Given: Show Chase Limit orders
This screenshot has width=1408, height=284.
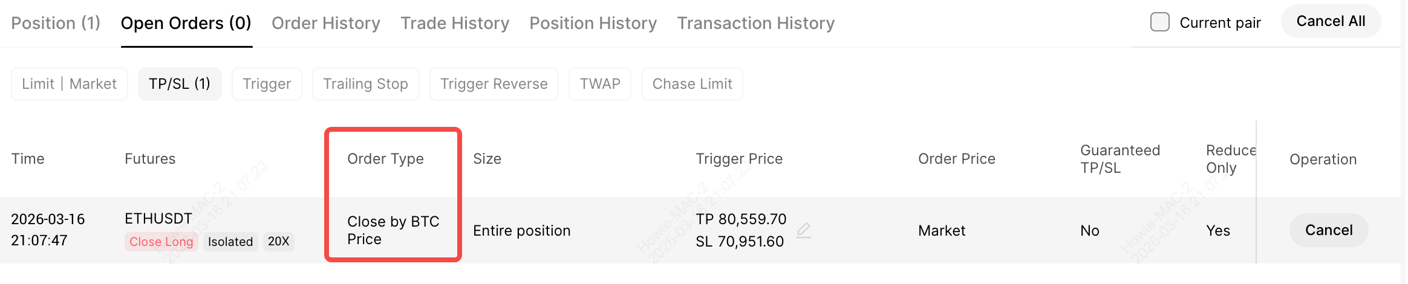Looking at the screenshot, I should coord(692,84).
